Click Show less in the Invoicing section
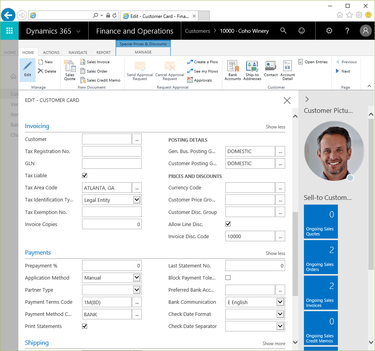 (x=275, y=127)
